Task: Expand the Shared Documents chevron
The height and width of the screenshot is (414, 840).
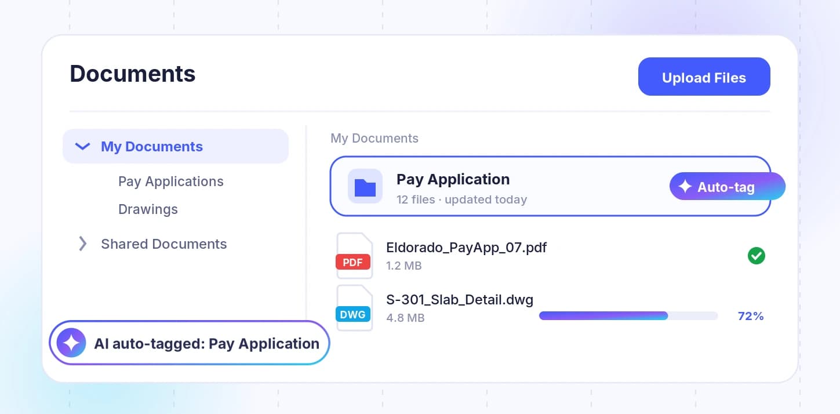Action: tap(83, 244)
